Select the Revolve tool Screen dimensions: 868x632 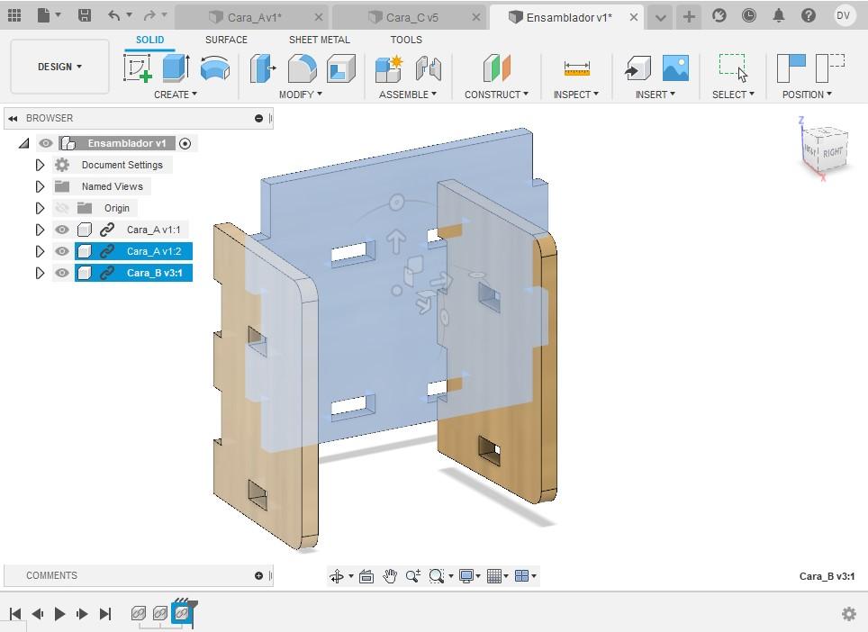215,68
